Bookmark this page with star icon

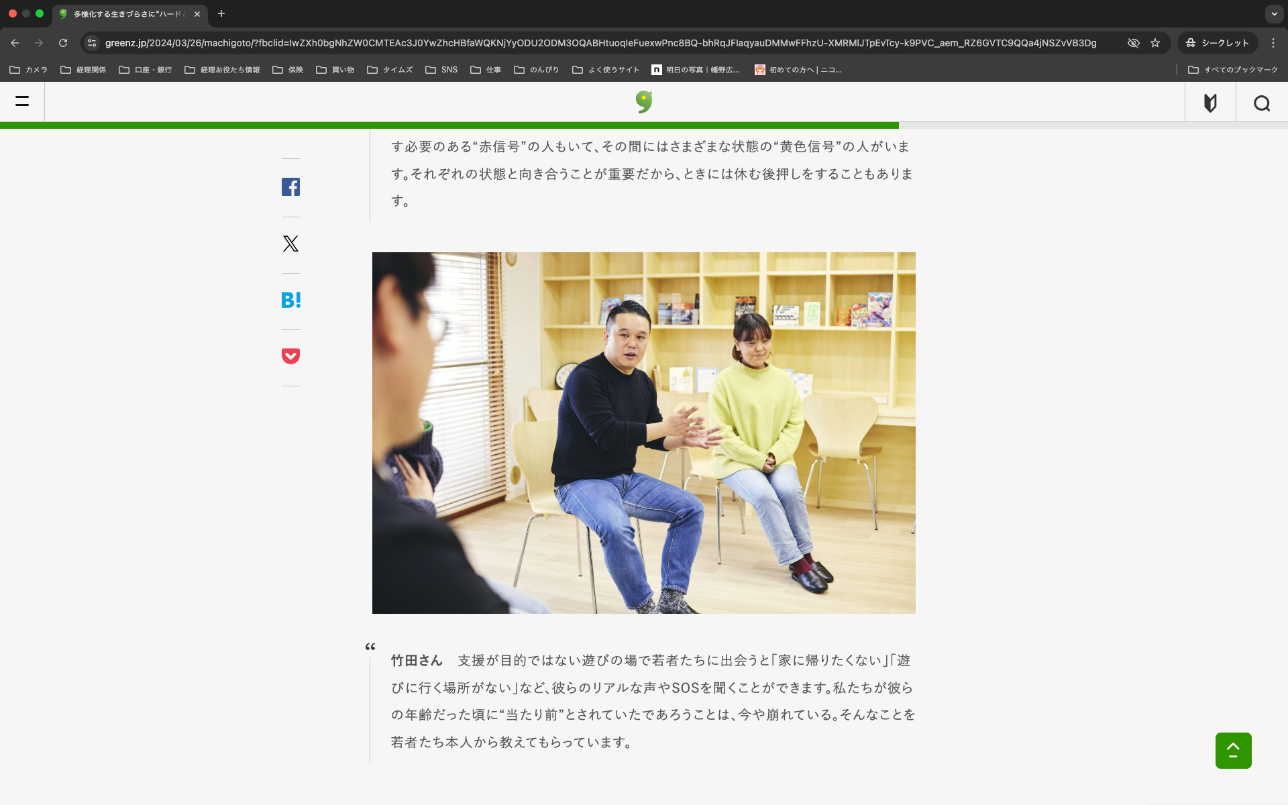click(1155, 43)
